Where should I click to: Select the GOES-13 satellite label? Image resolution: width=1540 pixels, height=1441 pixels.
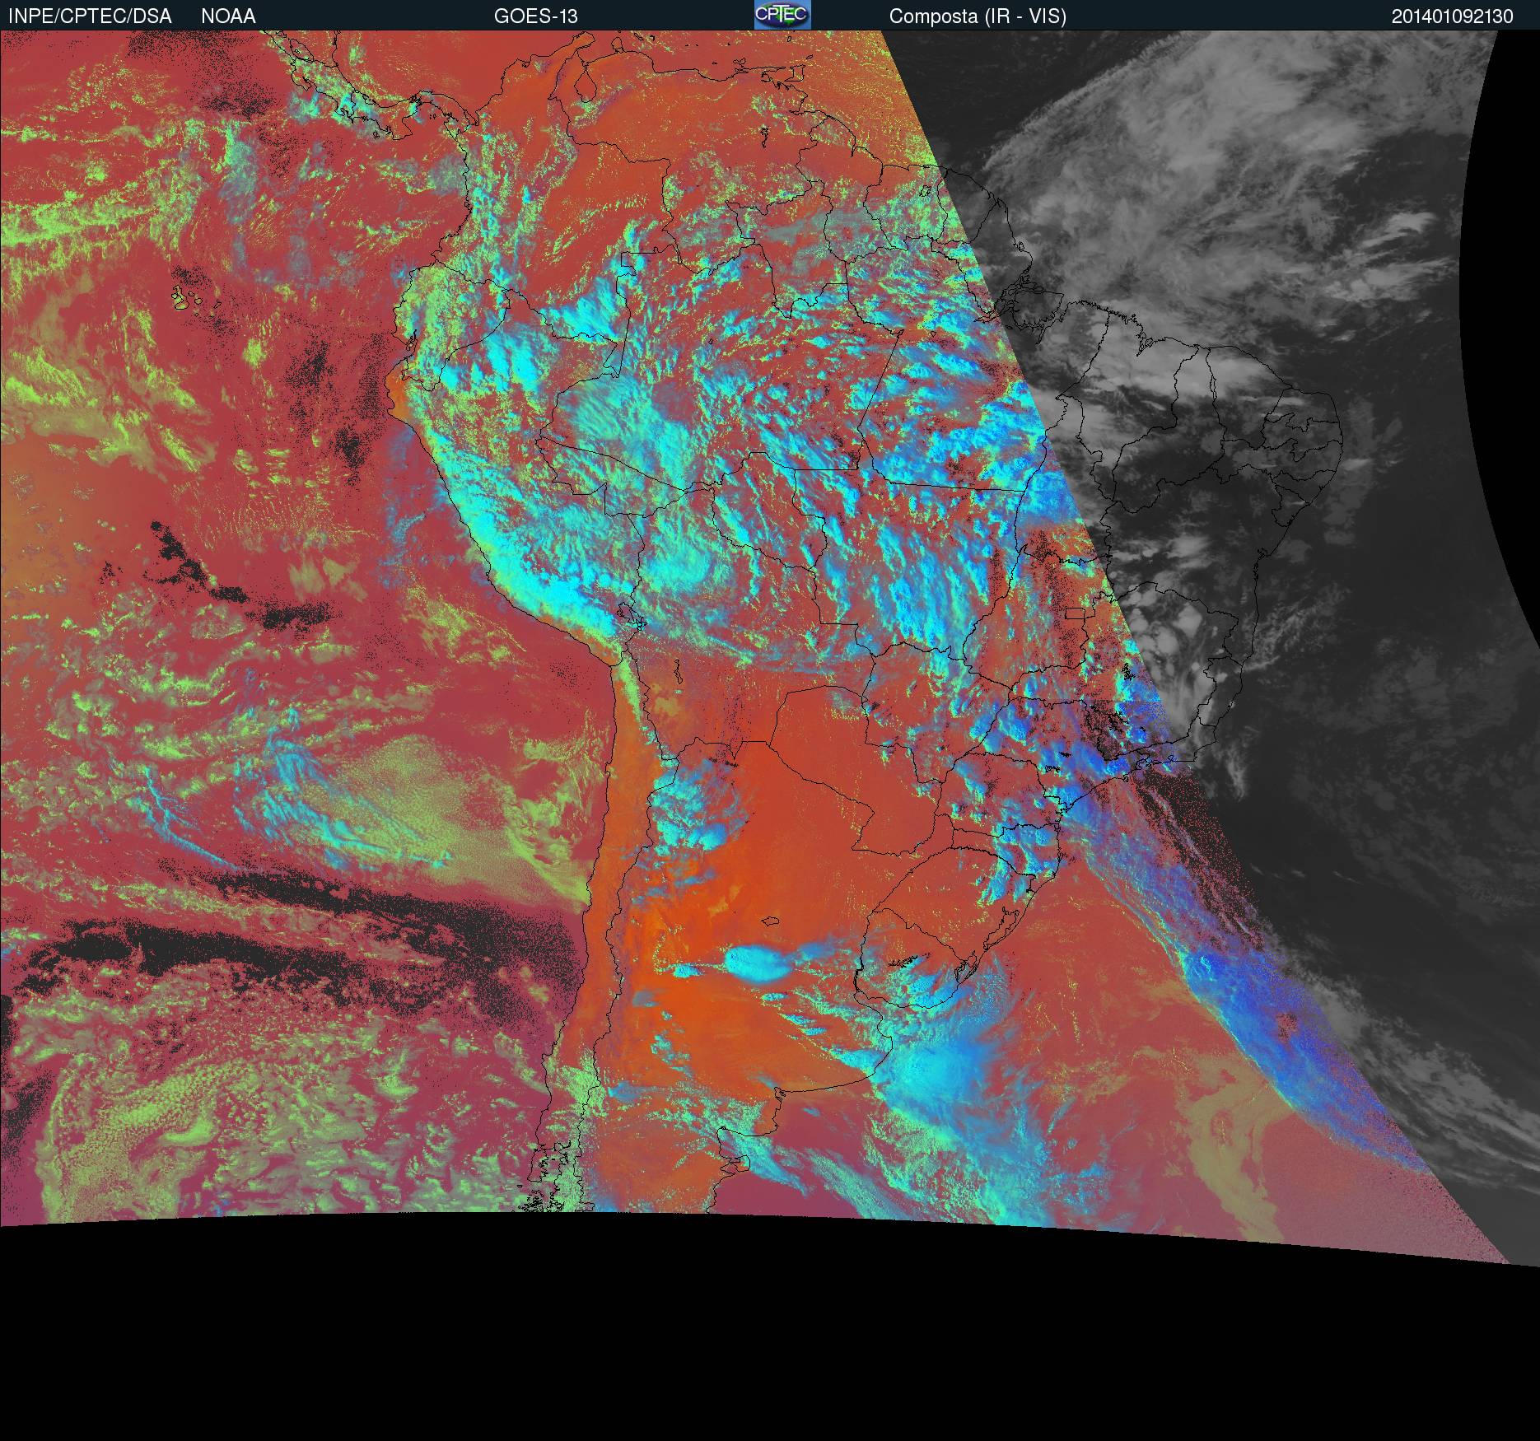535,16
